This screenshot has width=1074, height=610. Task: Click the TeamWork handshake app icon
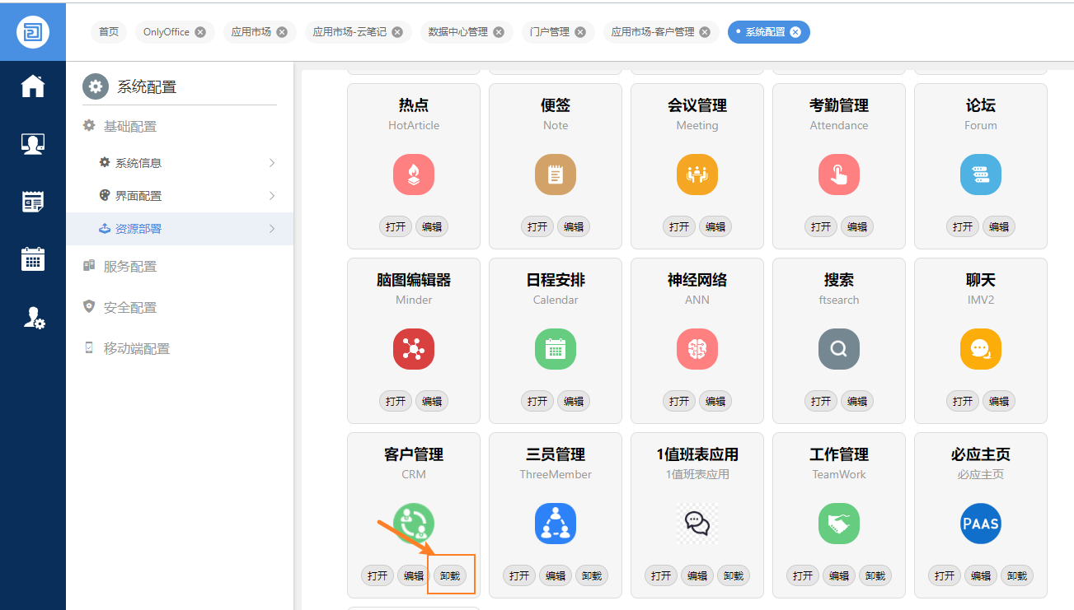coord(839,524)
